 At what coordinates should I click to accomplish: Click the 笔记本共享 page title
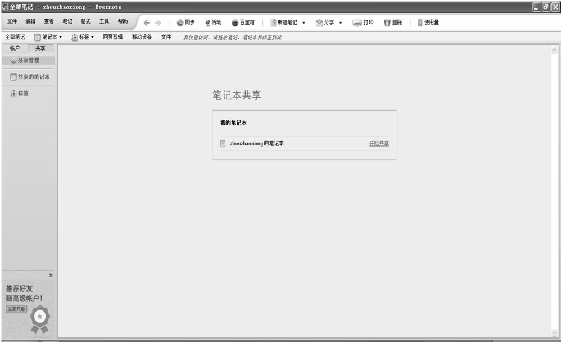(x=237, y=95)
